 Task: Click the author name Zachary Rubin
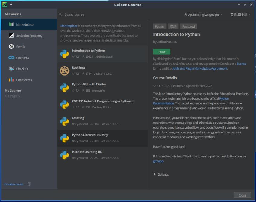(101, 107)
